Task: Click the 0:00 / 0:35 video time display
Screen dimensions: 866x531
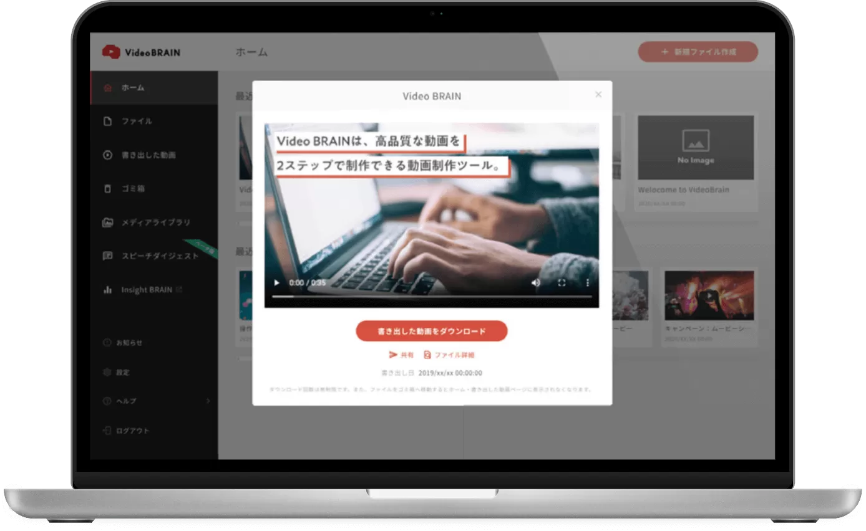Action: (308, 283)
